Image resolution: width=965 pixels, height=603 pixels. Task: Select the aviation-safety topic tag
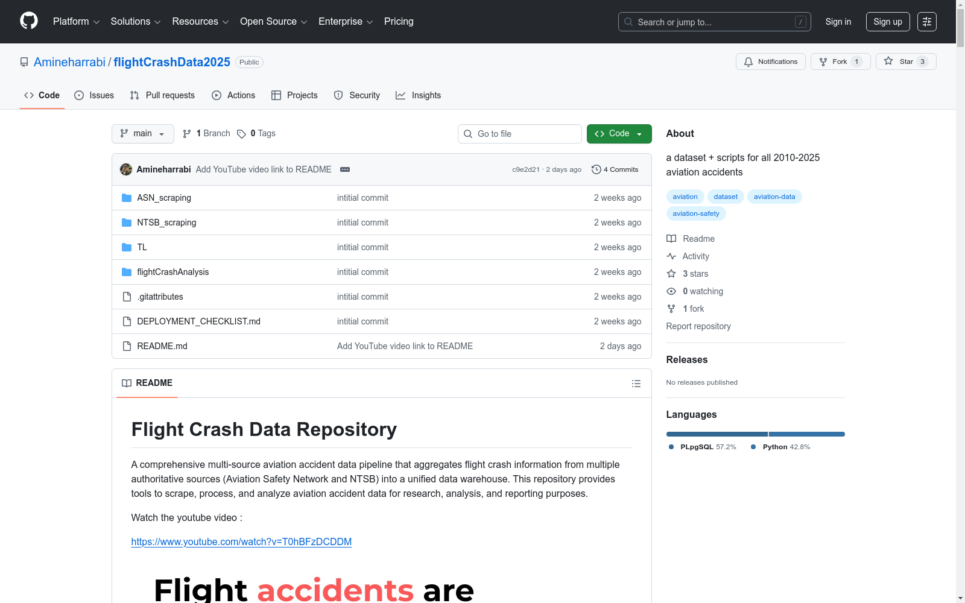point(696,213)
